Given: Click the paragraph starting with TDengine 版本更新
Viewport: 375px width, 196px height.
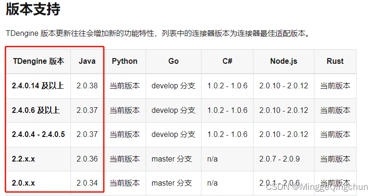Looking at the screenshot, I should (x=158, y=34).
